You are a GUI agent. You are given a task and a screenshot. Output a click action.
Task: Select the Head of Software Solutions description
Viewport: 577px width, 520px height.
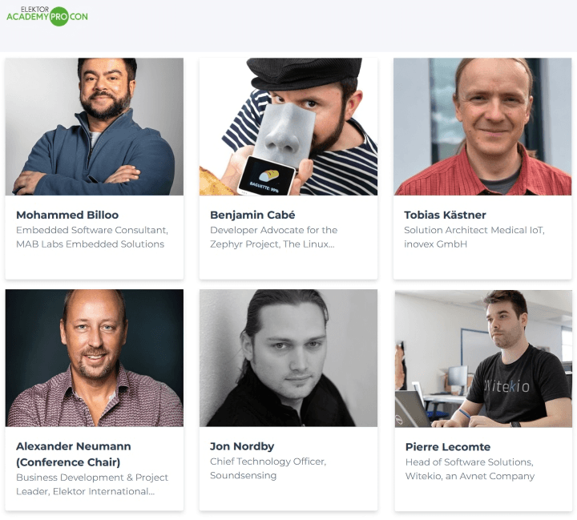click(469, 469)
